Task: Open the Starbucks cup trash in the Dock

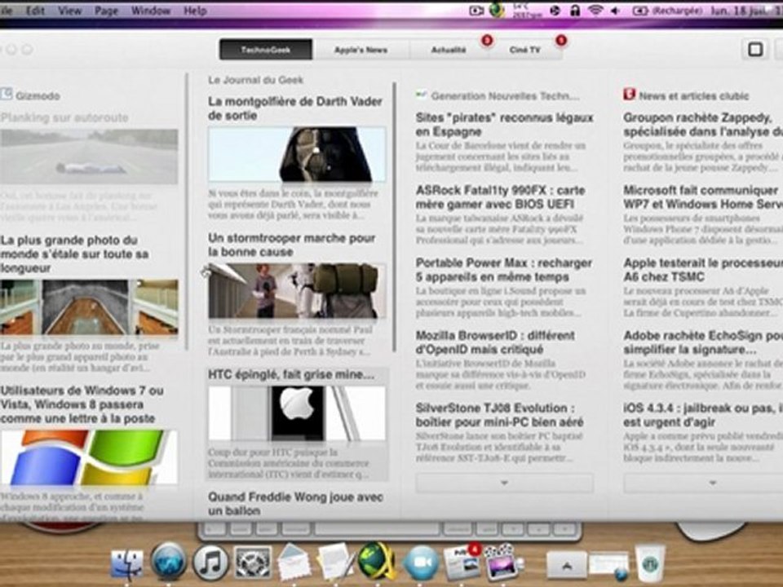Action: point(650,563)
